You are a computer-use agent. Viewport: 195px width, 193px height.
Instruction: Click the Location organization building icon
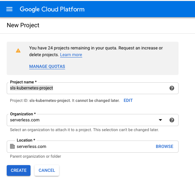pyautogui.click(x=12, y=146)
